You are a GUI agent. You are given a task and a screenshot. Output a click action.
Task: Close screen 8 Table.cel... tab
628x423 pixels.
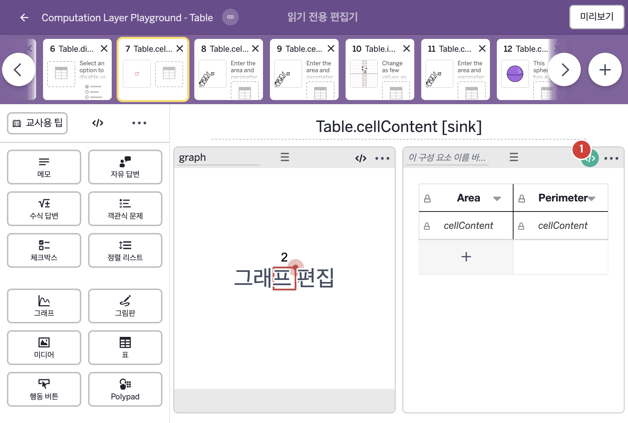[255, 49]
